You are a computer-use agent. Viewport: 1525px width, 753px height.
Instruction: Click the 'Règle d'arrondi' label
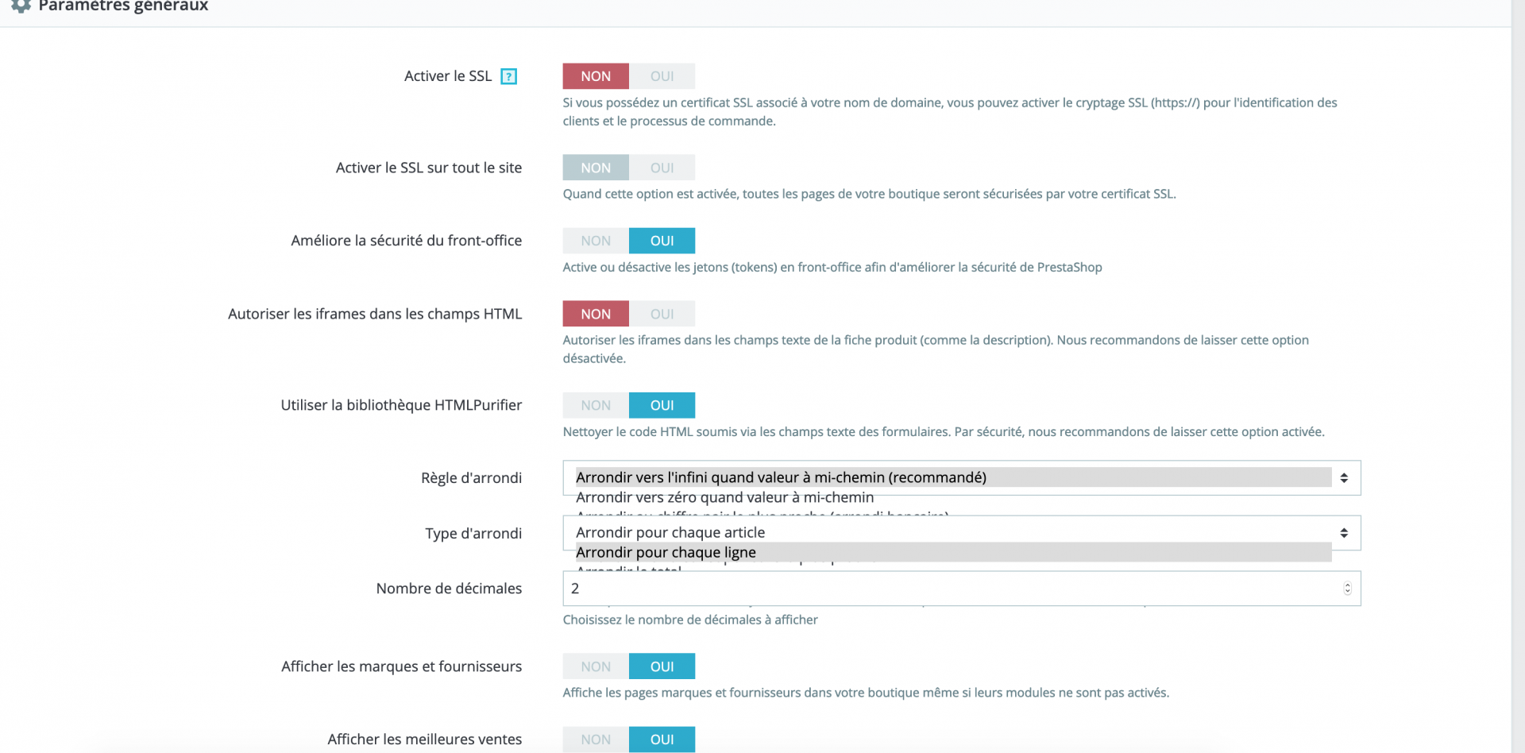coord(471,478)
